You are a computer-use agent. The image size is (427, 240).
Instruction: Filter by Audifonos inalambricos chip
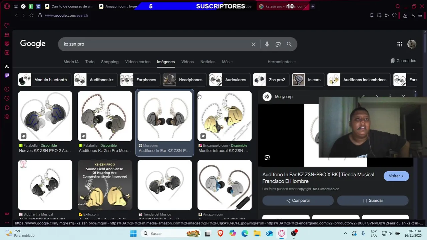click(x=359, y=80)
